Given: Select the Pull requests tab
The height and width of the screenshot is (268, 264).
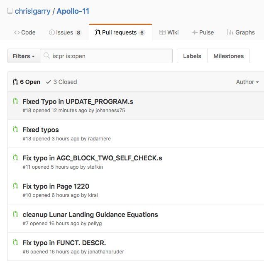Looking at the screenshot, I should (120, 32).
